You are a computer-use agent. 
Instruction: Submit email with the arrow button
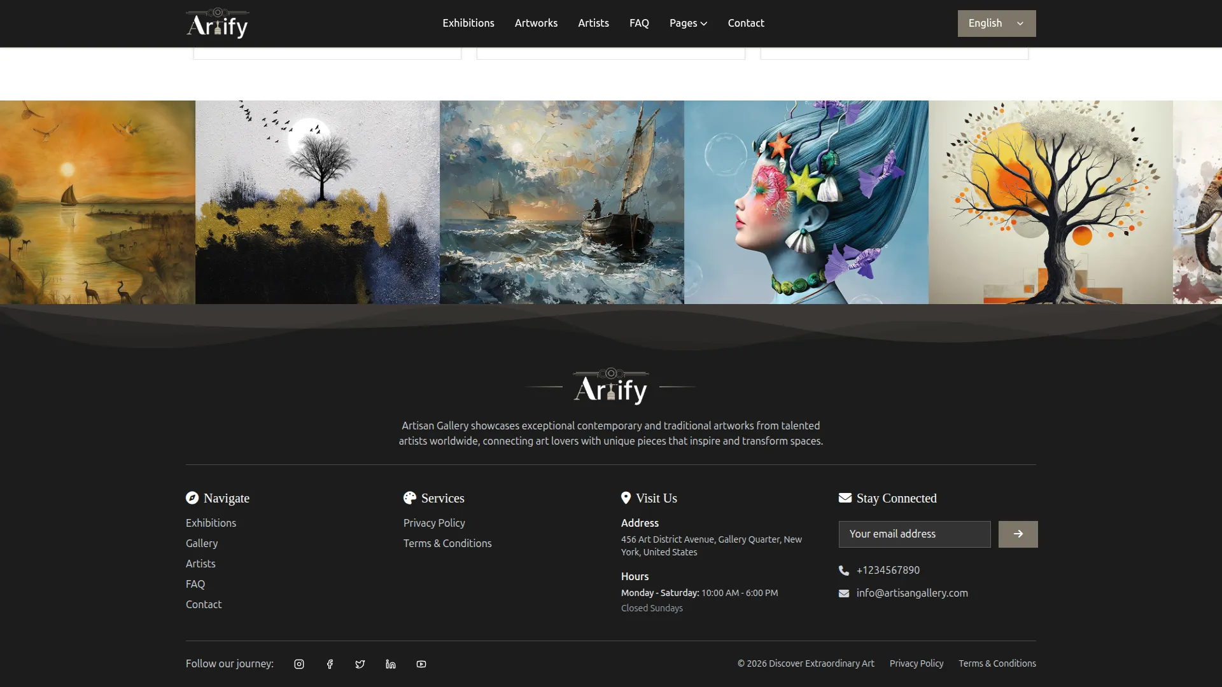(1018, 534)
